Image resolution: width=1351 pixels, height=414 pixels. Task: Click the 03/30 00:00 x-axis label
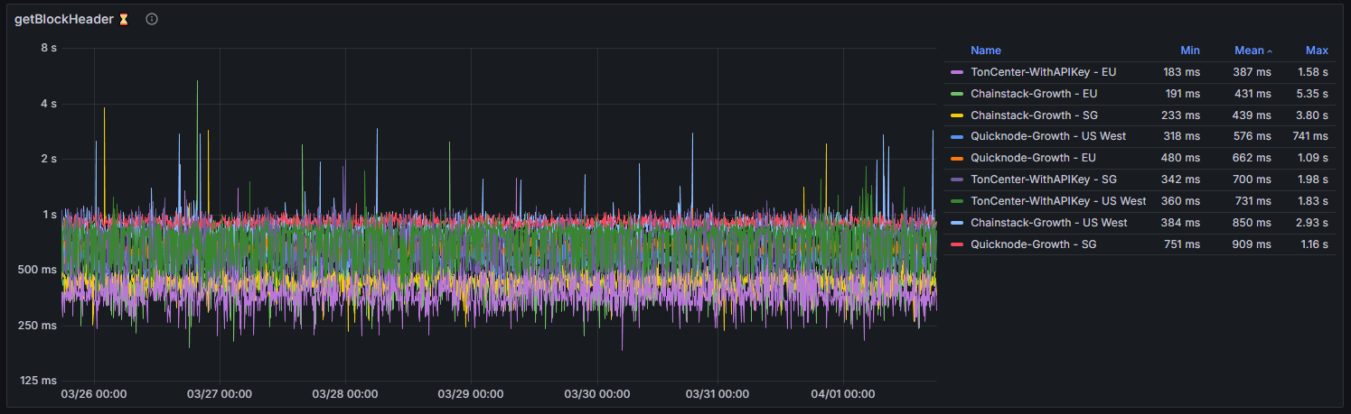click(x=596, y=394)
